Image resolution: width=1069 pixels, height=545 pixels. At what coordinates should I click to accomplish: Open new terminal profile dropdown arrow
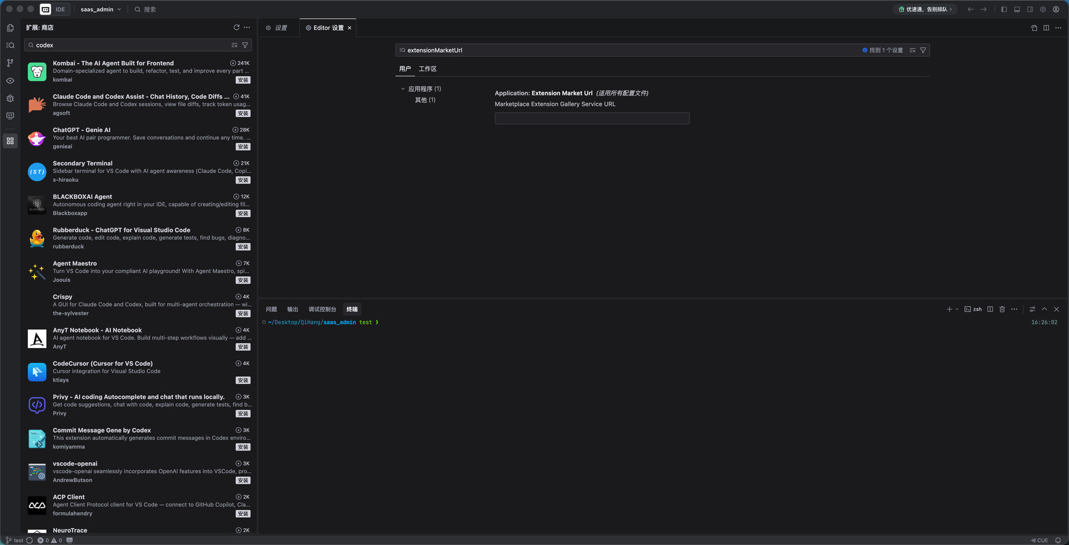click(x=957, y=309)
